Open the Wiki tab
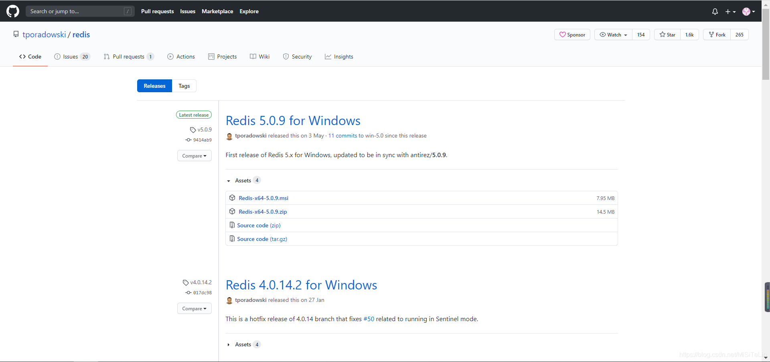 pos(259,57)
